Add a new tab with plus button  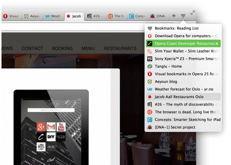click(x=174, y=16)
